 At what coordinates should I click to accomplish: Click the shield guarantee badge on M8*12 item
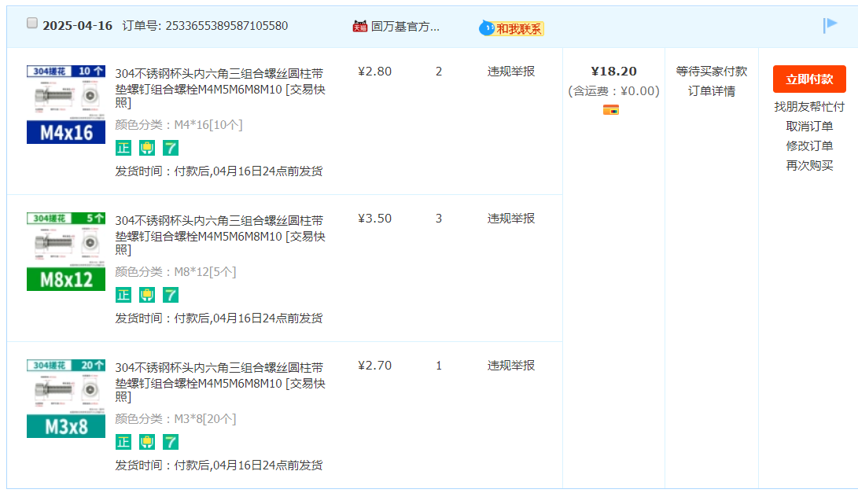[147, 295]
